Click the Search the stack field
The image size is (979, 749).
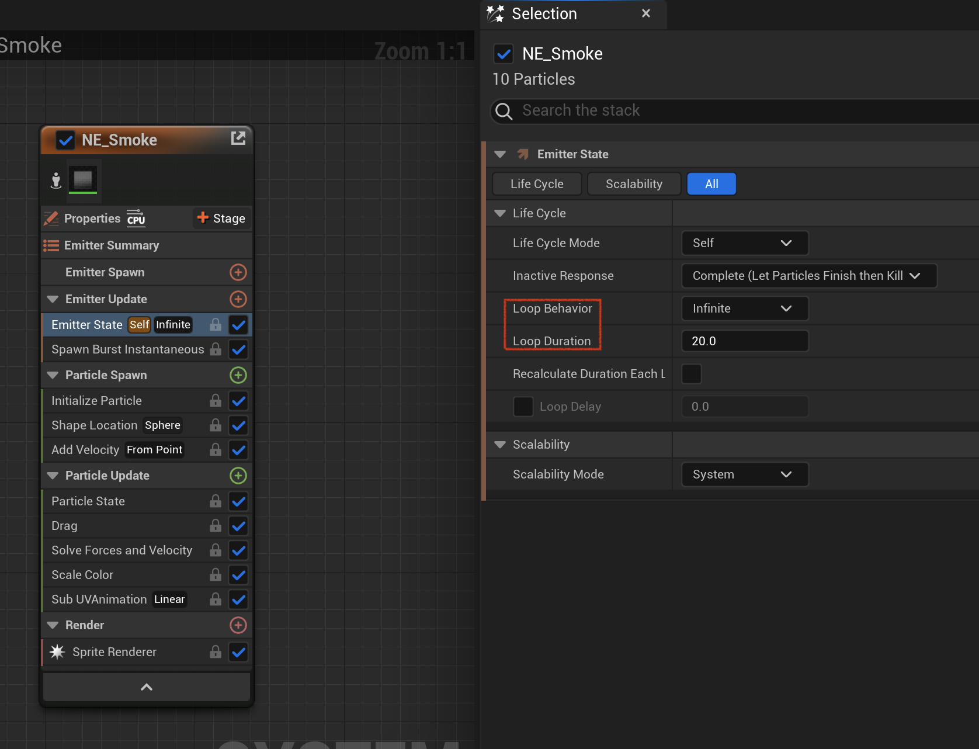(736, 111)
